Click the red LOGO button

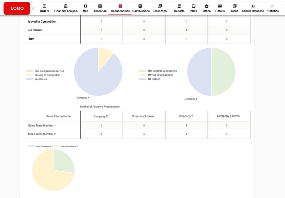click(17, 8)
